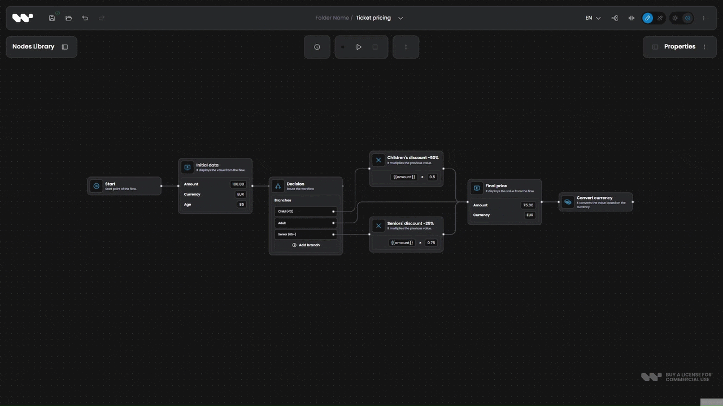Collapse the Nodes Library panel icon
Image resolution: width=723 pixels, height=406 pixels.
(65, 47)
